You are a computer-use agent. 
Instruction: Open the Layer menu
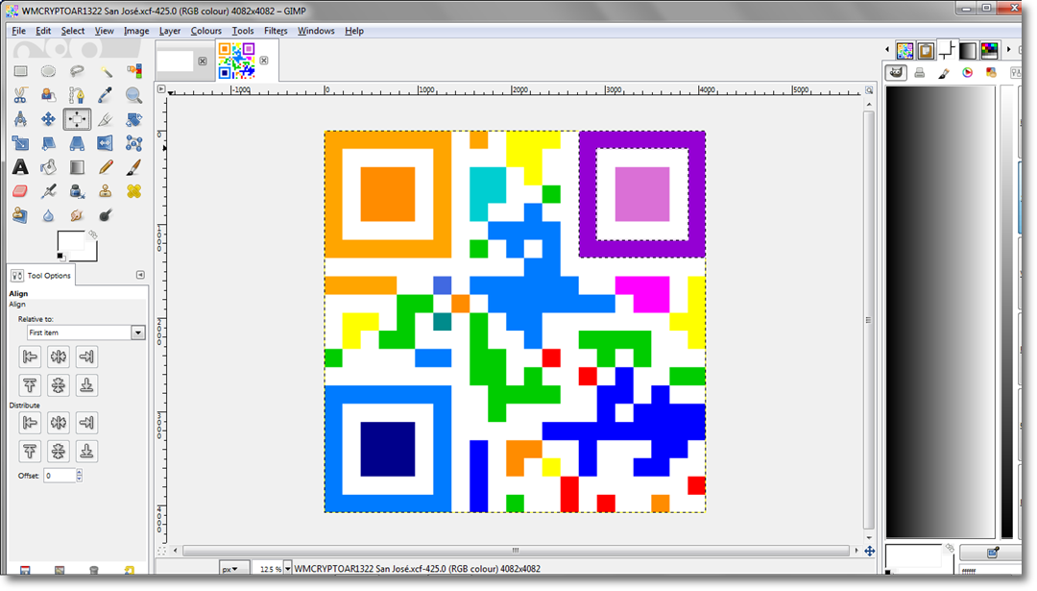pos(170,31)
